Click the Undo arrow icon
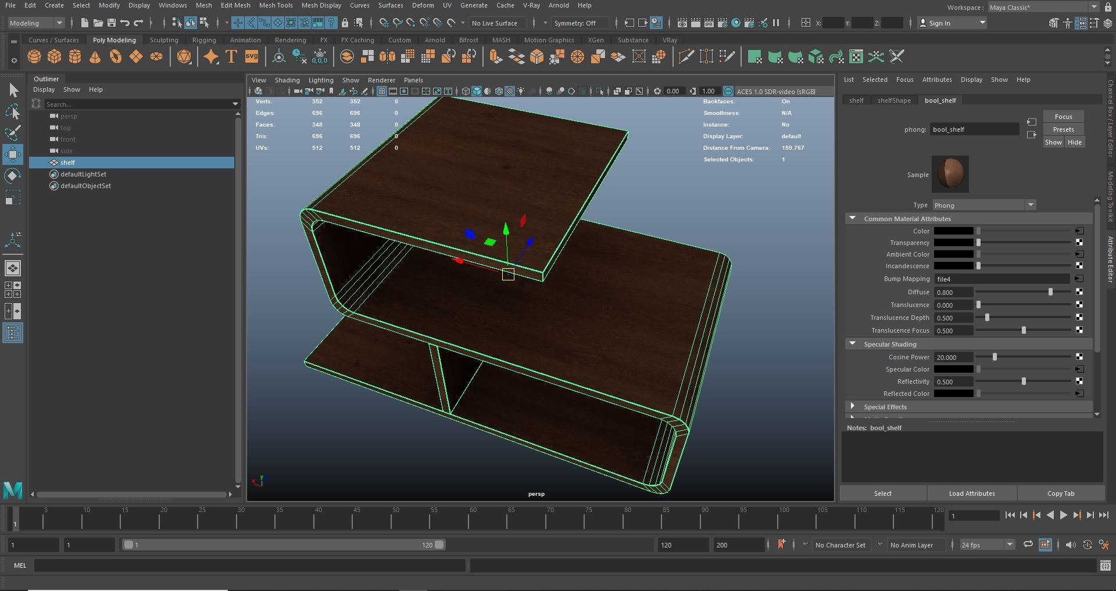 click(124, 23)
